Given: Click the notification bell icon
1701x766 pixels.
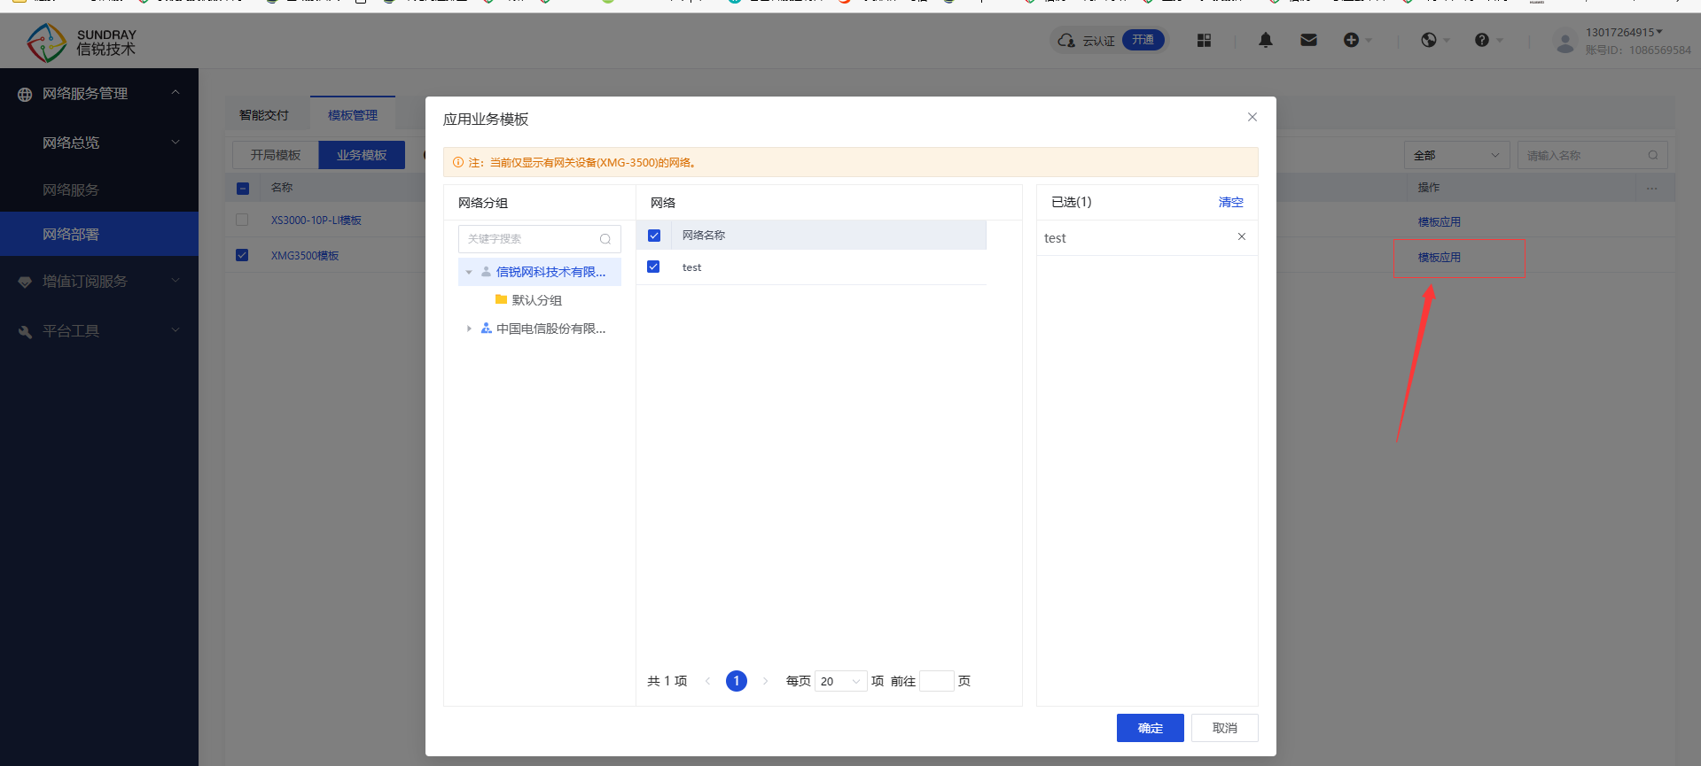Looking at the screenshot, I should click(x=1265, y=40).
